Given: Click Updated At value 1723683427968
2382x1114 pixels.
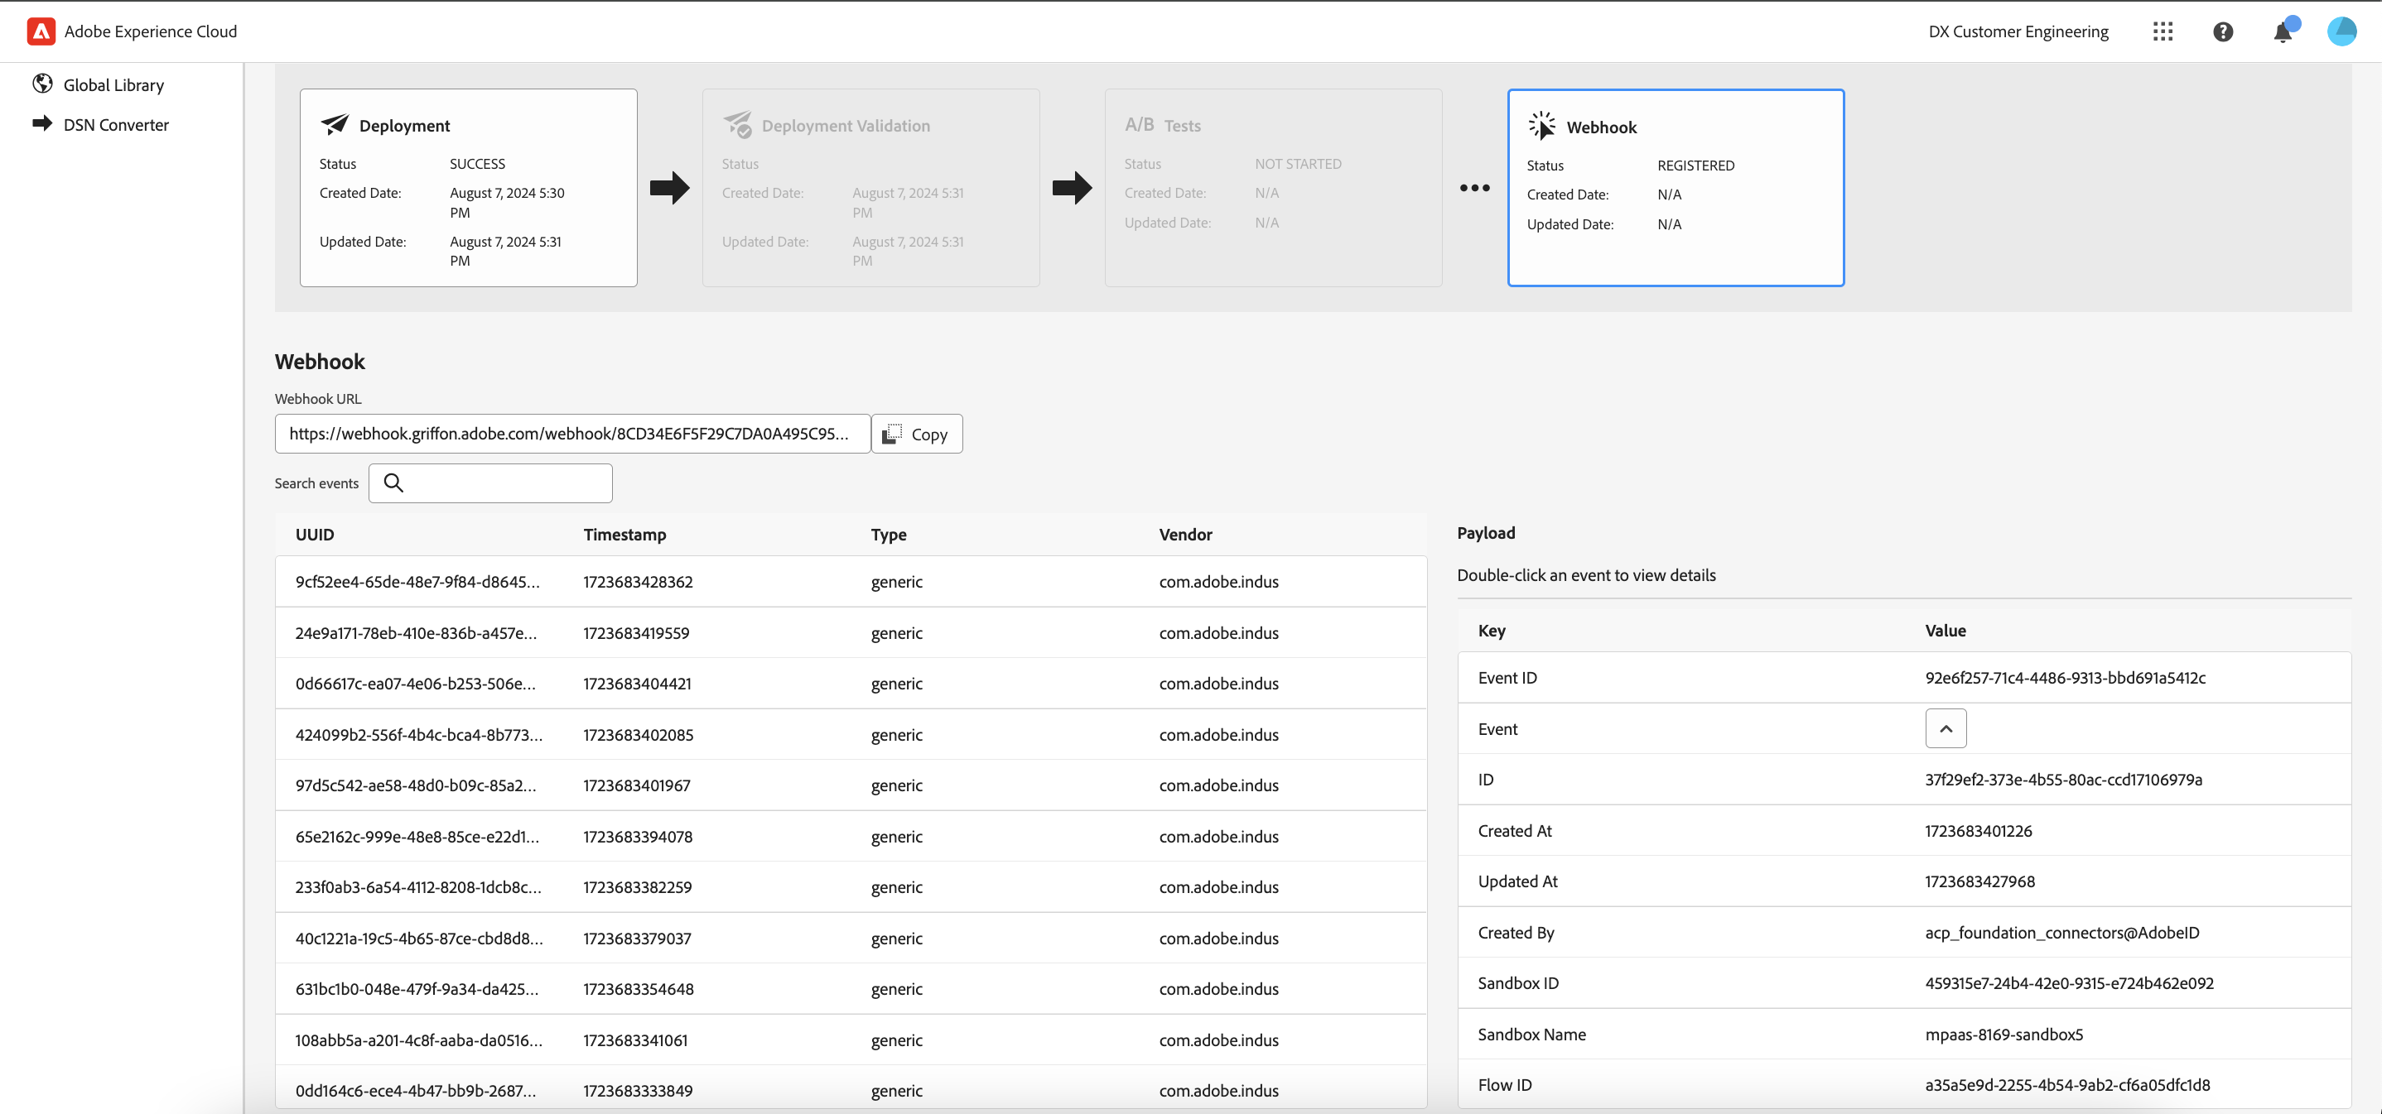Looking at the screenshot, I should point(1979,881).
